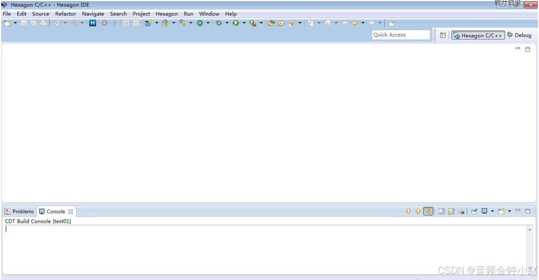
Task: Go Forward using the right arrow
Action: 372,23
